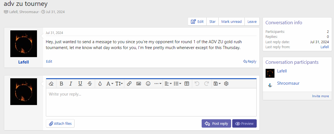
Task: Click the remove formatting eraser icon
Action: point(51,84)
